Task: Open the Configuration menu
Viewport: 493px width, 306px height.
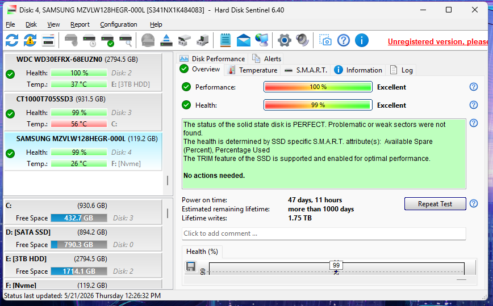Action: click(119, 24)
